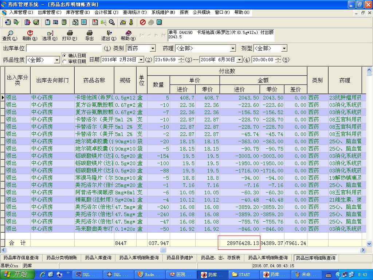Open the 库存管理 menu
373x280 pixels.
[x=78, y=12]
